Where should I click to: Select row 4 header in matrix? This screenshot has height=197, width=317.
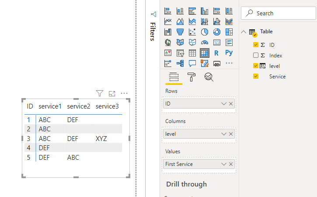pos(28,148)
